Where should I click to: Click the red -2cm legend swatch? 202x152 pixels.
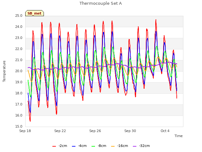(x=54, y=146)
